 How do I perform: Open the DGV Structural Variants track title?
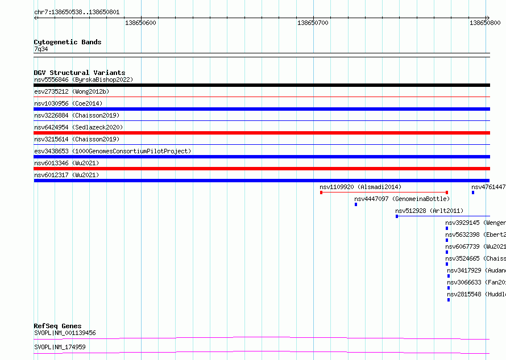[x=80, y=73]
